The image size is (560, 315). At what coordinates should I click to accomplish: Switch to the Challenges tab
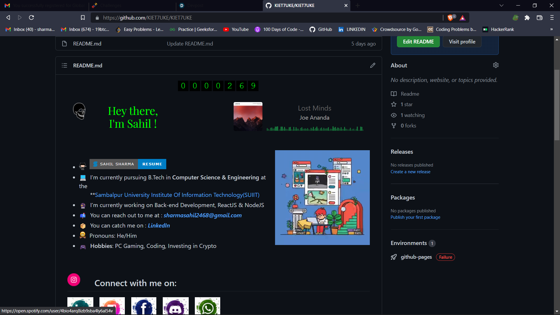tap(111, 6)
